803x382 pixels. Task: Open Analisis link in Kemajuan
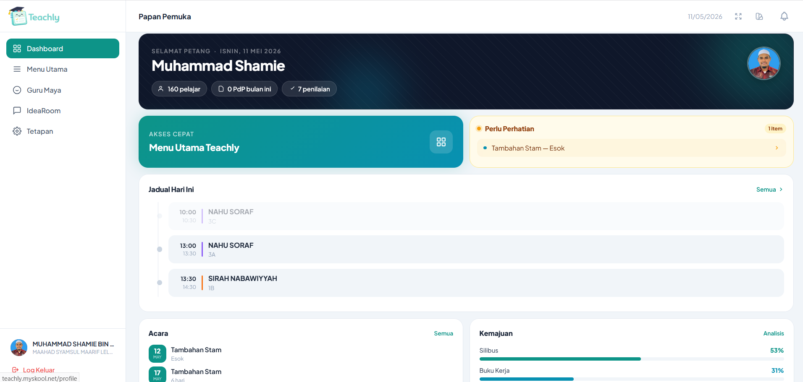point(774,333)
